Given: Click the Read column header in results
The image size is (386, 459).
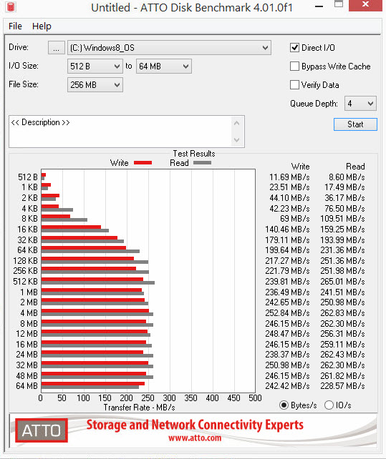Looking at the screenshot, I should 355,167.
